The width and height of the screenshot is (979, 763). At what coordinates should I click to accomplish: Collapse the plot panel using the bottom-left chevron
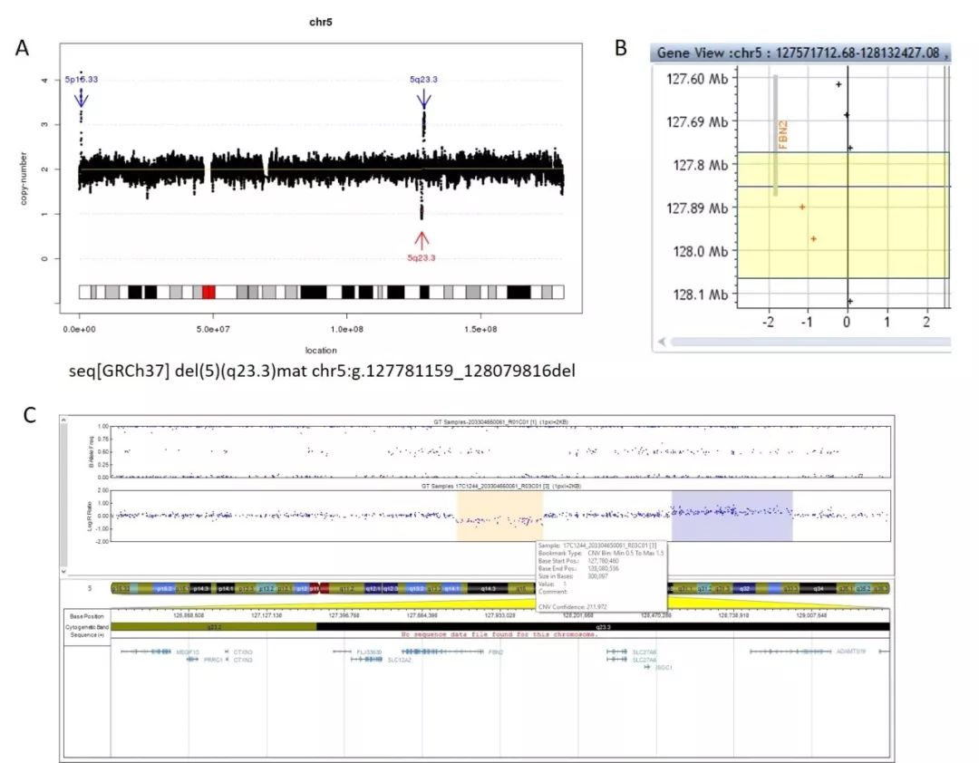62,572
